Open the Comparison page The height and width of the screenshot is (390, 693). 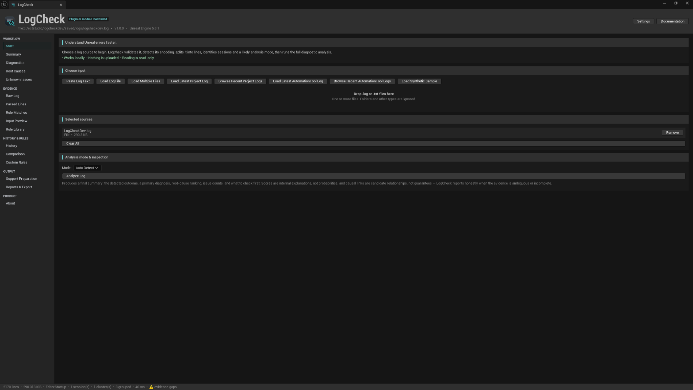(27, 154)
